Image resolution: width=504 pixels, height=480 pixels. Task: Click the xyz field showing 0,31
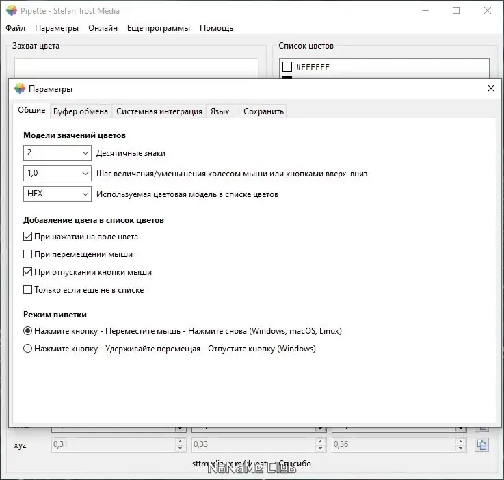pyautogui.click(x=113, y=444)
